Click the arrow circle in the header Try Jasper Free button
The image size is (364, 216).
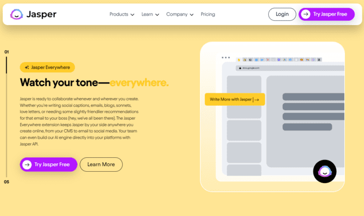tap(306, 14)
